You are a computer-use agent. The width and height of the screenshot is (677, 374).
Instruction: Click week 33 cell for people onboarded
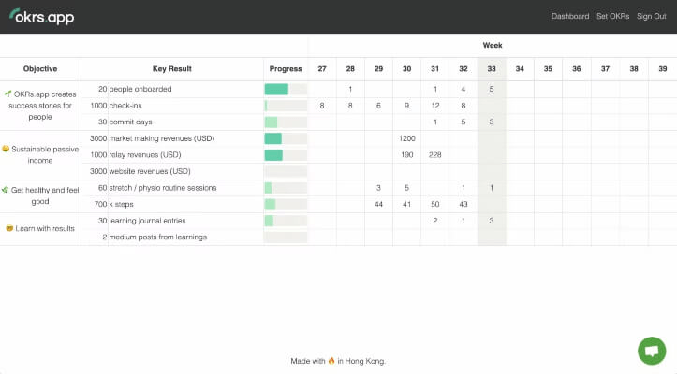pyautogui.click(x=492, y=90)
